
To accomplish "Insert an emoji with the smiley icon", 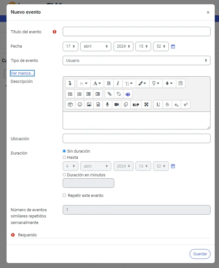I will (80, 104).
